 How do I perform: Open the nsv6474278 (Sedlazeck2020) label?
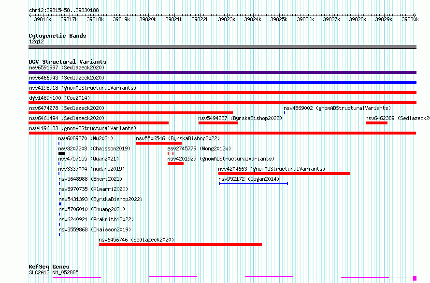pyautogui.click(x=67, y=108)
